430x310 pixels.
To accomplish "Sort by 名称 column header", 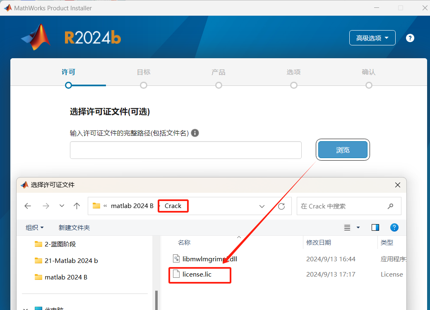I will pyautogui.click(x=184, y=242).
